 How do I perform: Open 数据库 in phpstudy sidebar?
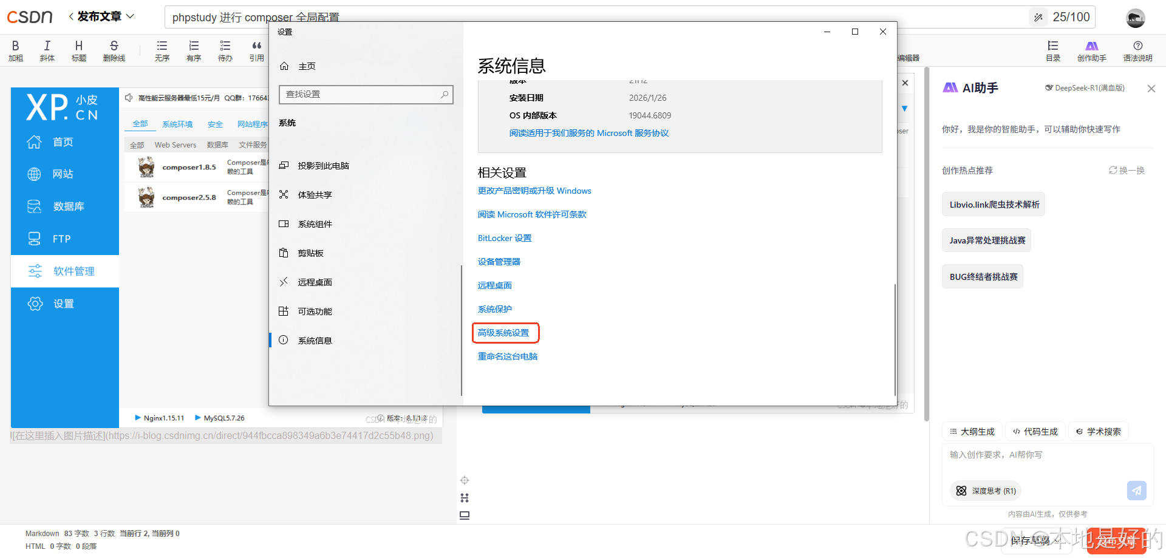tap(65, 206)
